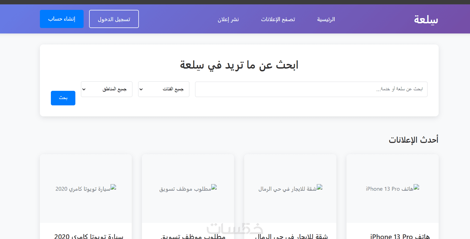
Task: Expand the جميع المناطق regions dropdown
Action: (x=107, y=89)
